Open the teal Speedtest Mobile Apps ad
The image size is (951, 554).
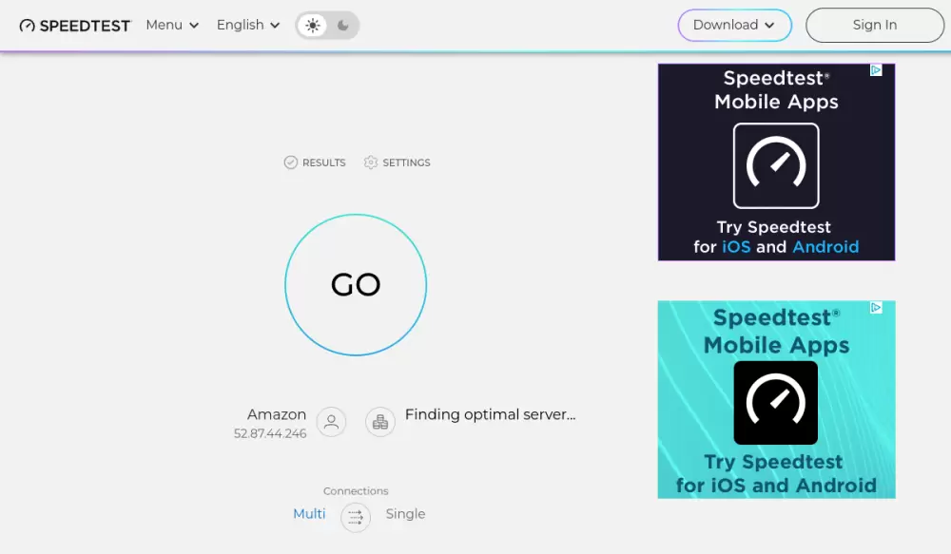coord(776,400)
